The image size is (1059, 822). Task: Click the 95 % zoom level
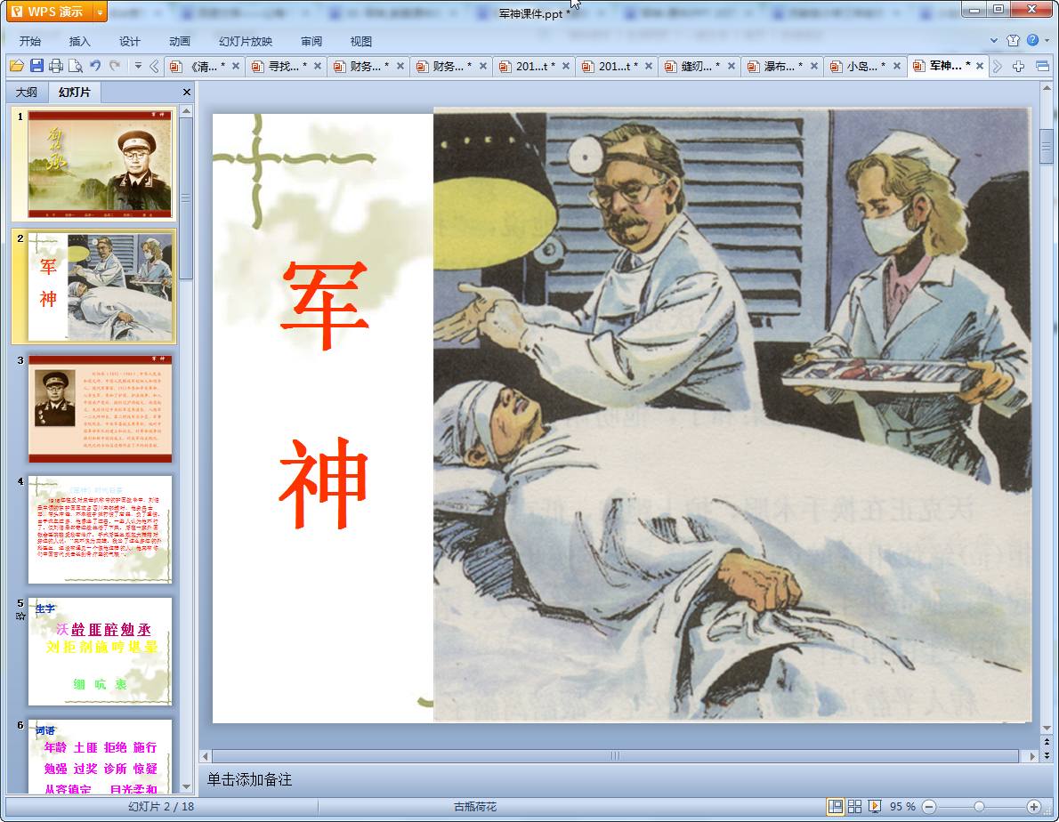(902, 807)
